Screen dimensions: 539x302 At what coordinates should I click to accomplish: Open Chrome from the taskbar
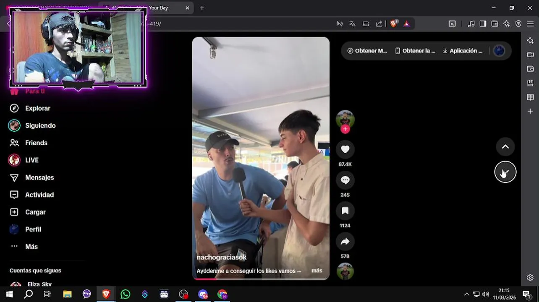click(222, 294)
